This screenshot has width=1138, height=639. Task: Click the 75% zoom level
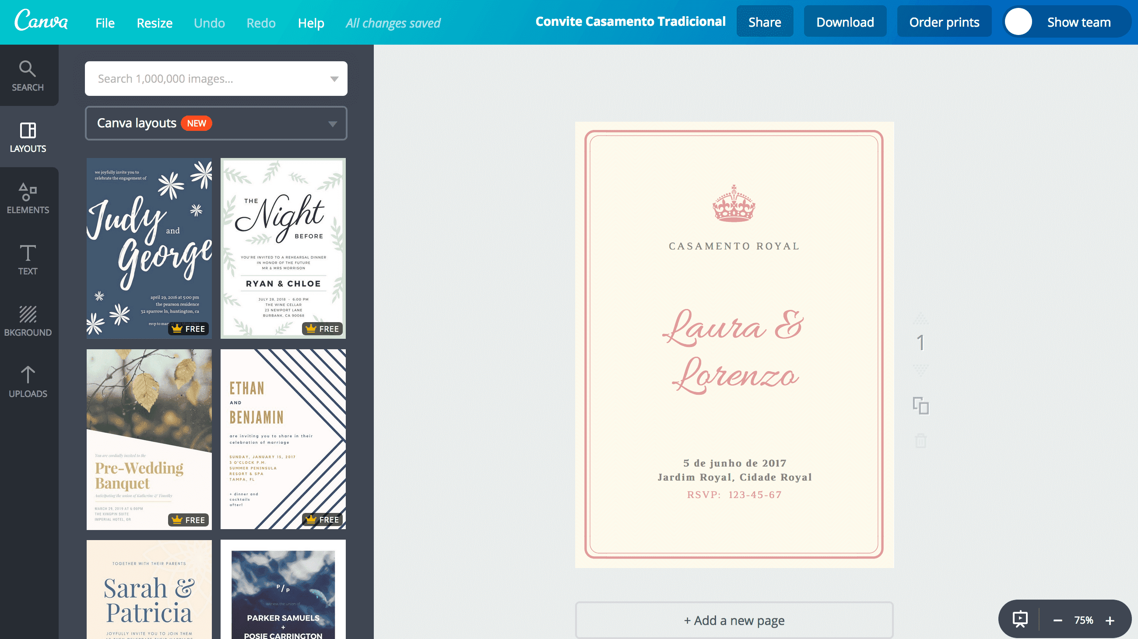1083,620
